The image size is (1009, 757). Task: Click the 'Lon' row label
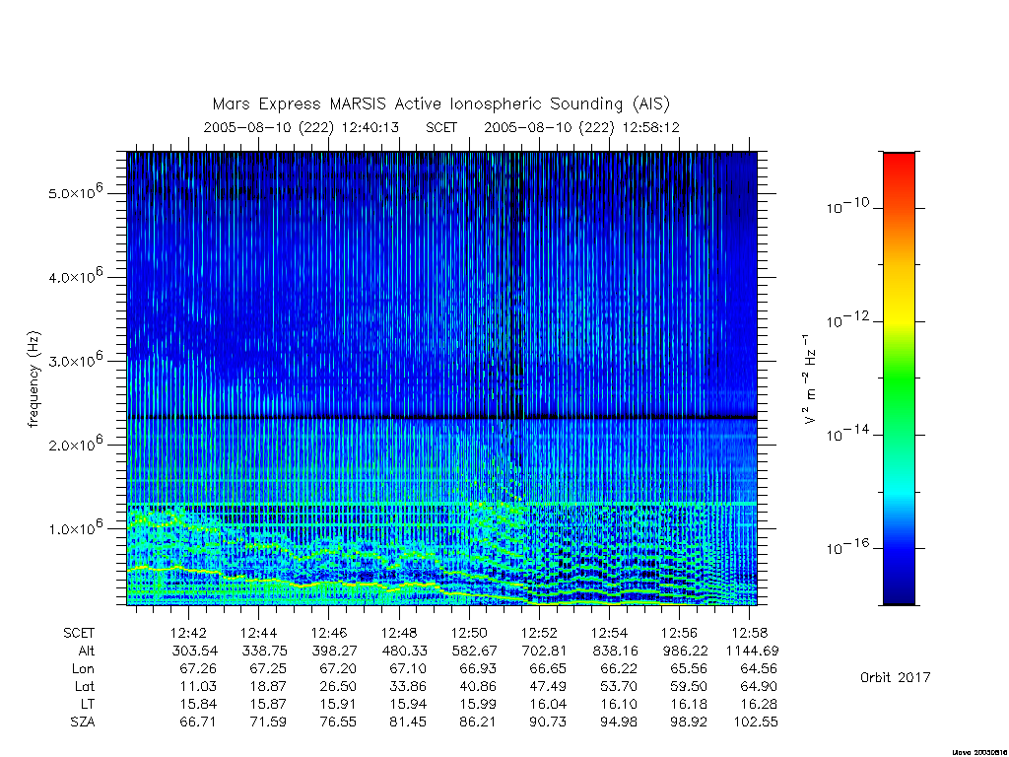coord(83,668)
